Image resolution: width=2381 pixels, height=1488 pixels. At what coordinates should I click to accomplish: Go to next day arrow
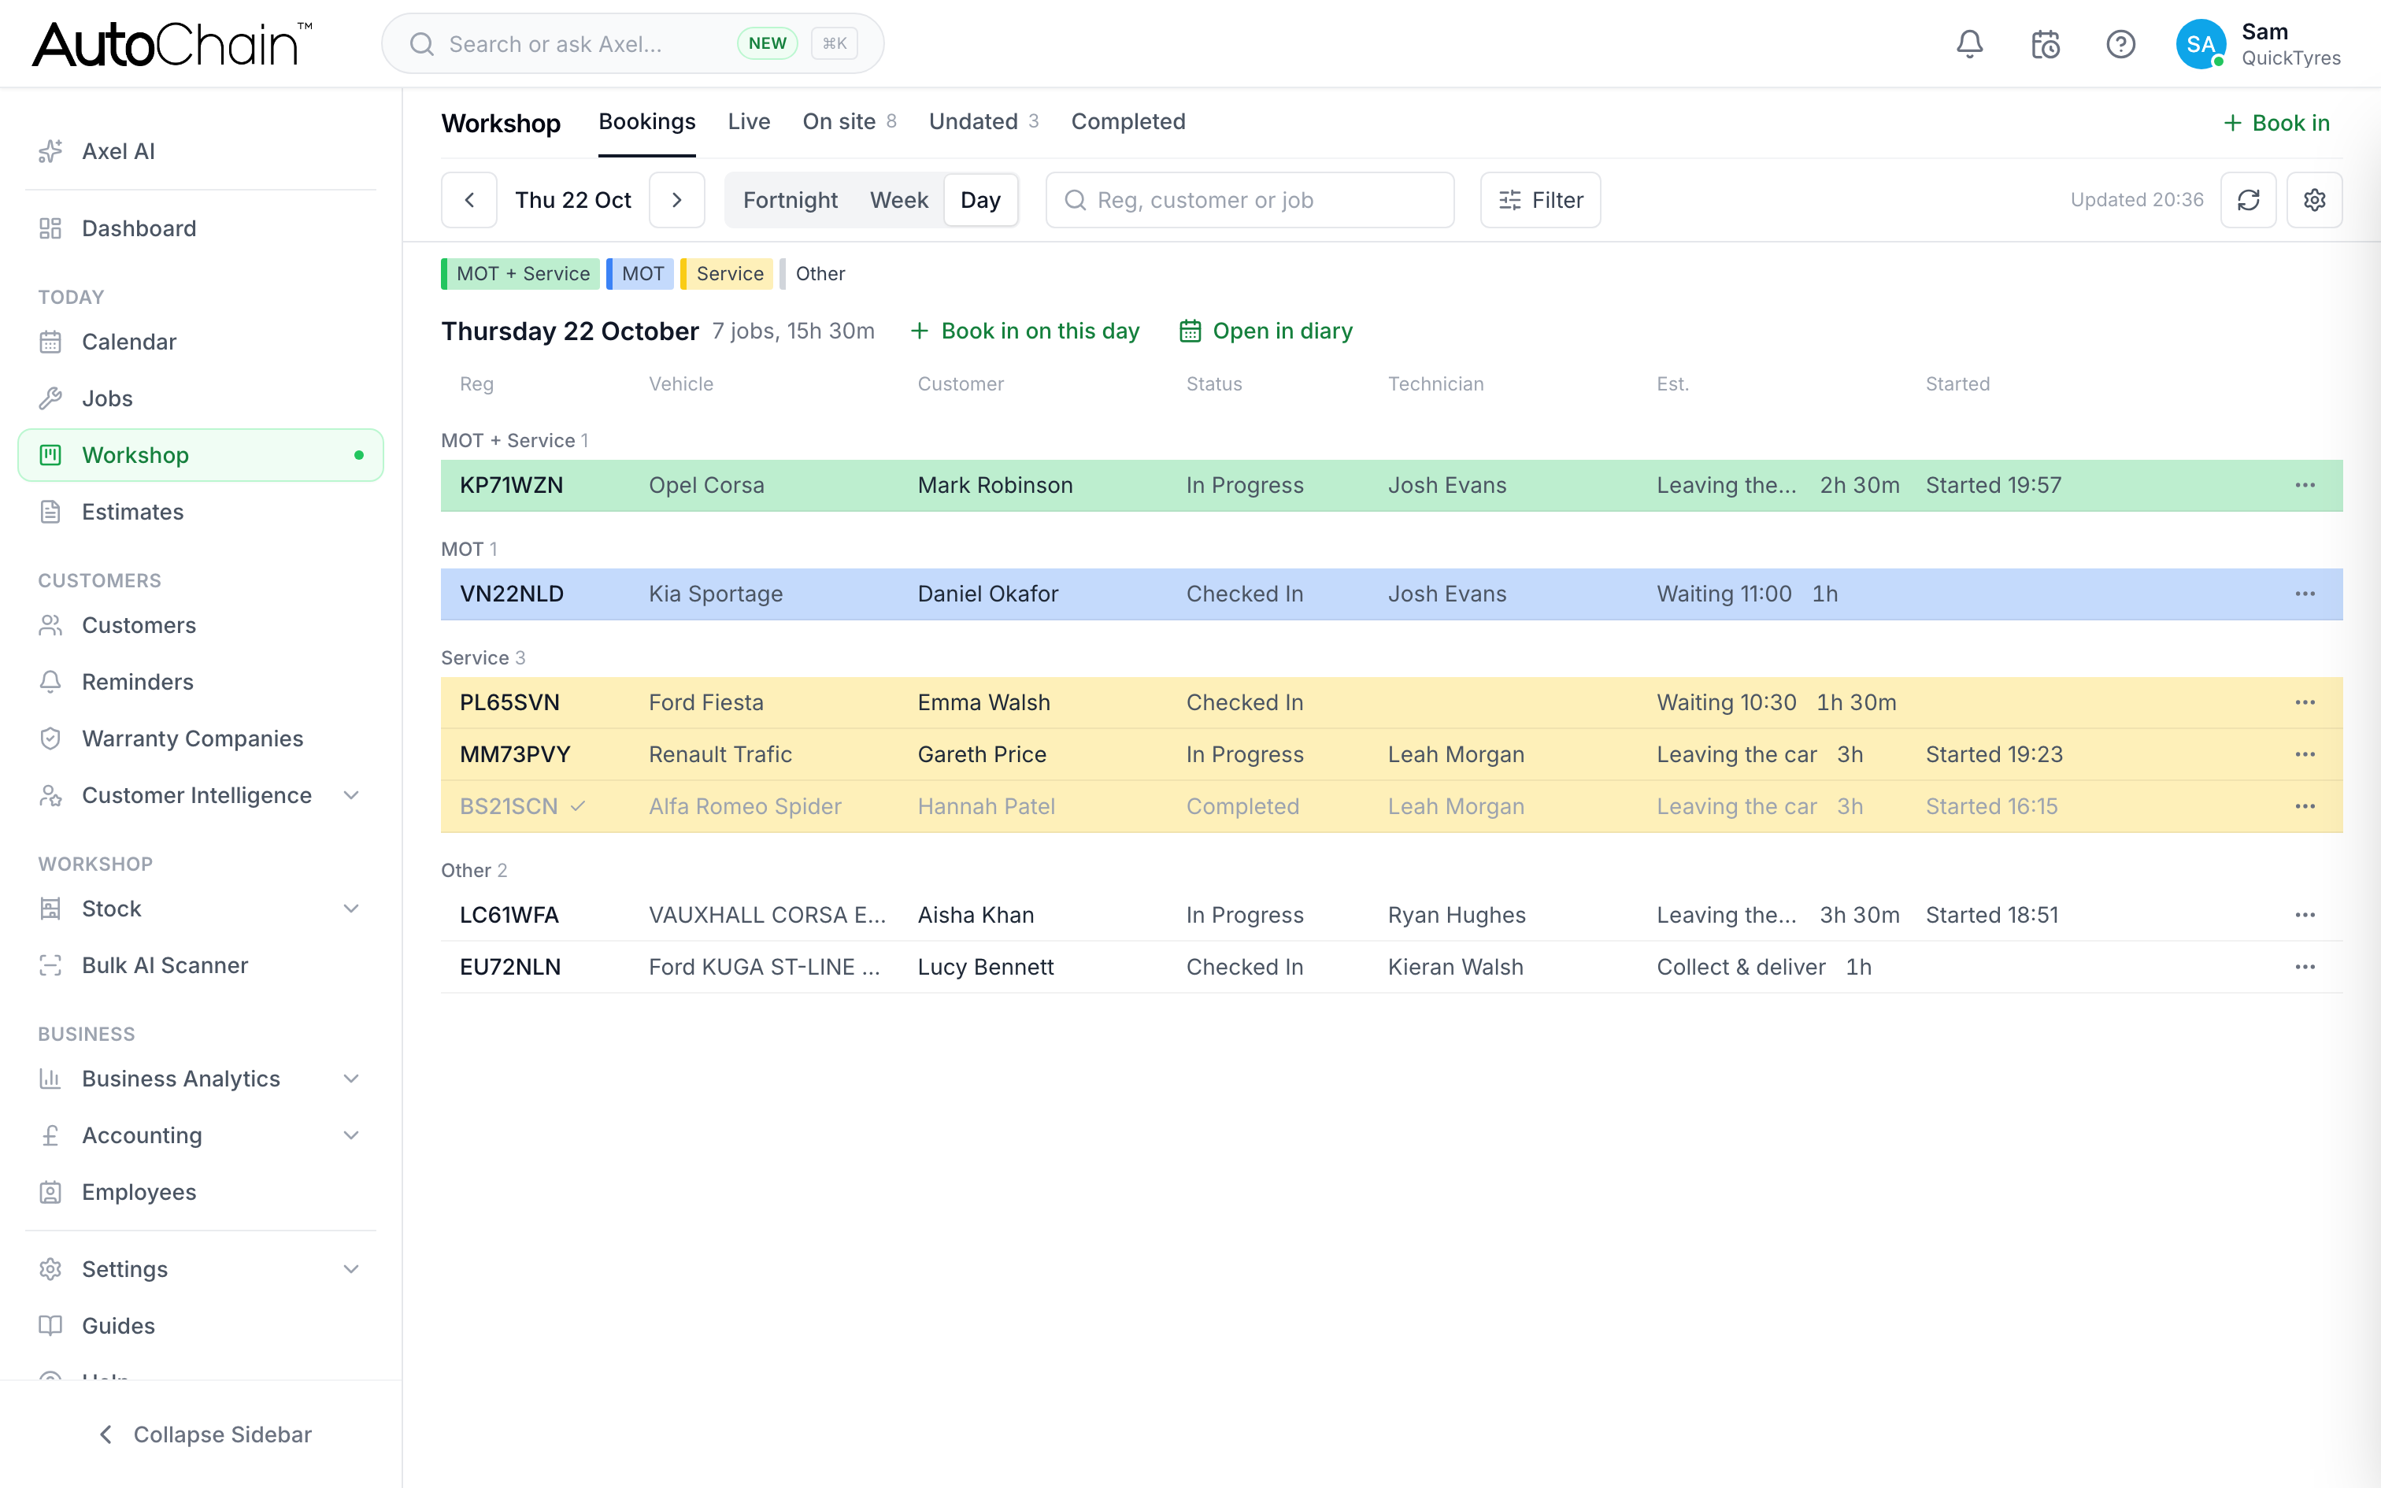point(677,200)
